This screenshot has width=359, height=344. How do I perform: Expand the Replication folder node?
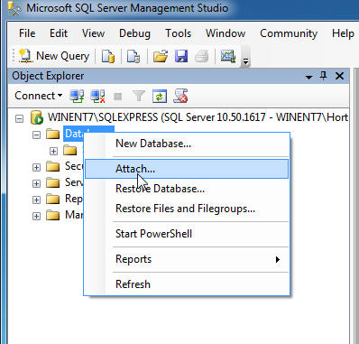[36, 200]
